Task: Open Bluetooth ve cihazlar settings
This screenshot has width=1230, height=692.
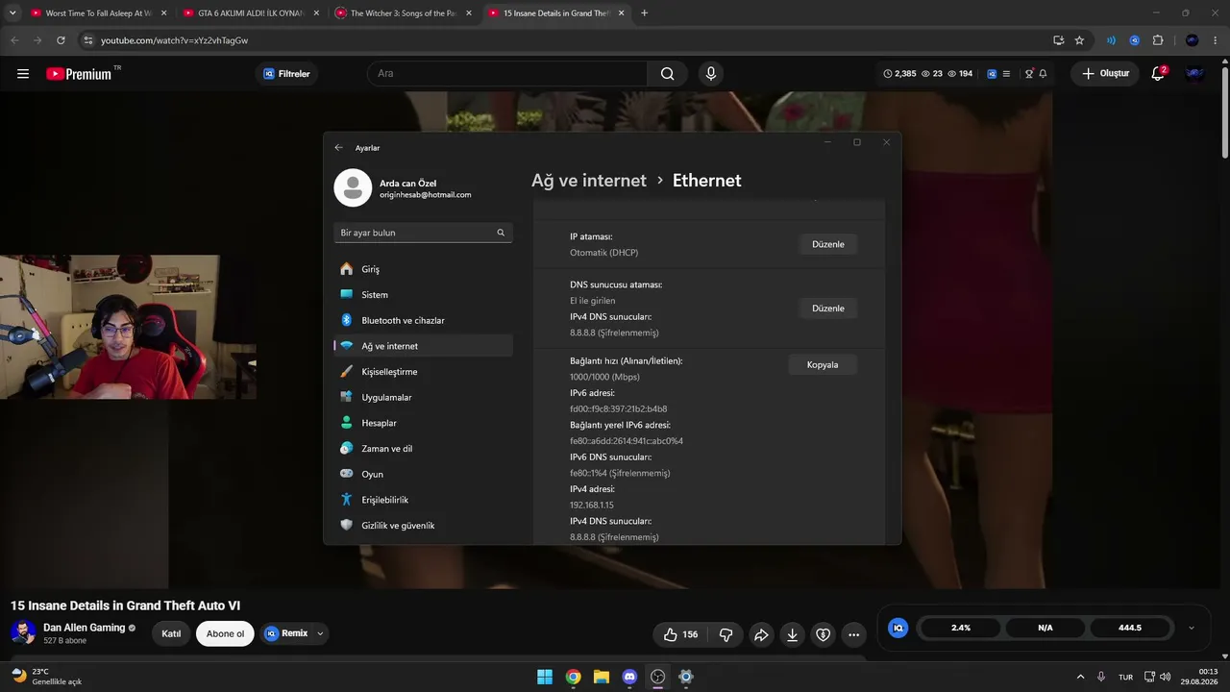Action: tap(423, 320)
